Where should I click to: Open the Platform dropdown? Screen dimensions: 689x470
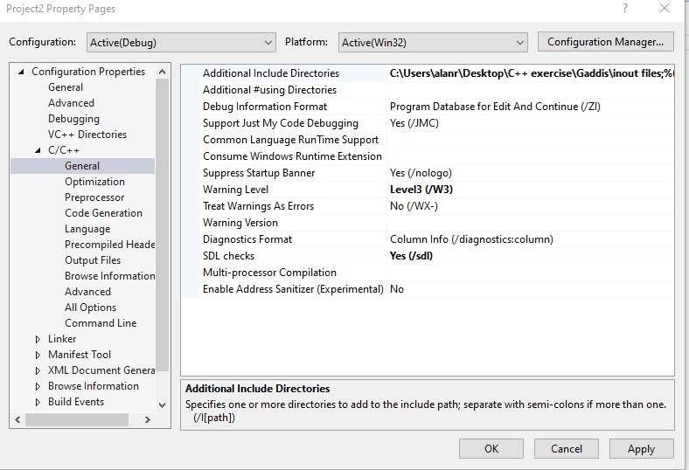click(x=433, y=42)
